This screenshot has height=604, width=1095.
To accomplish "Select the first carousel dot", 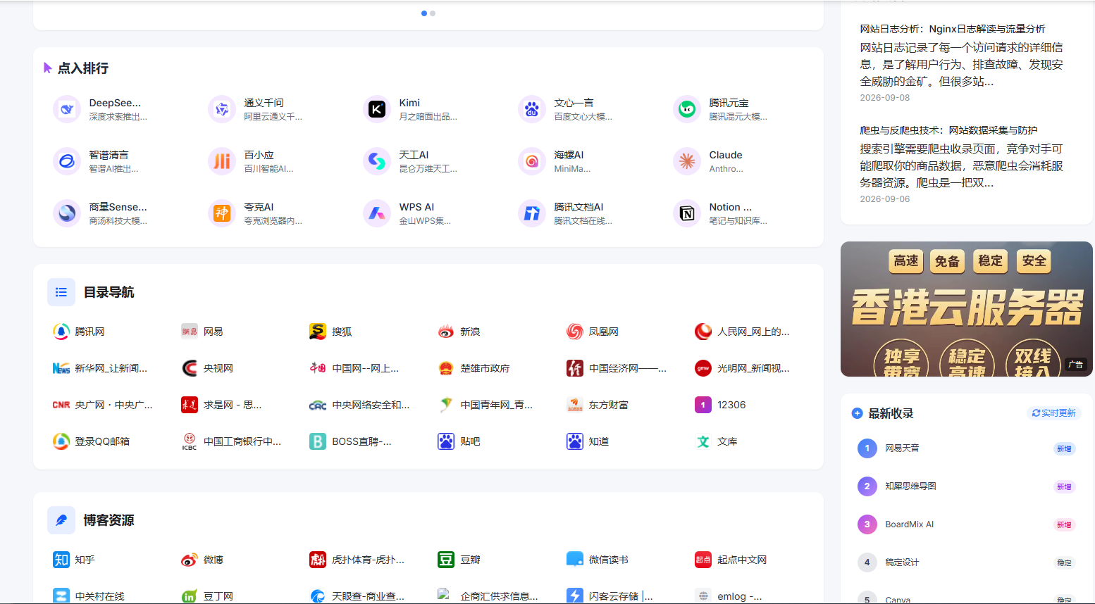I will 424,13.
